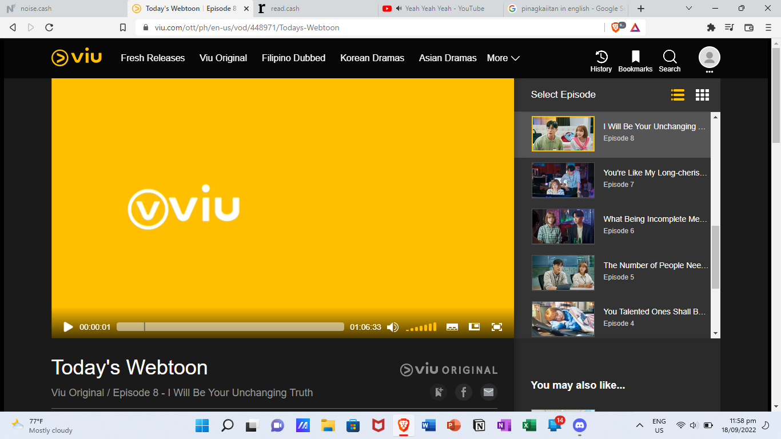Viewport: 781px width, 439px height.
Task: Switch episode list to grid view
Action: pos(702,95)
